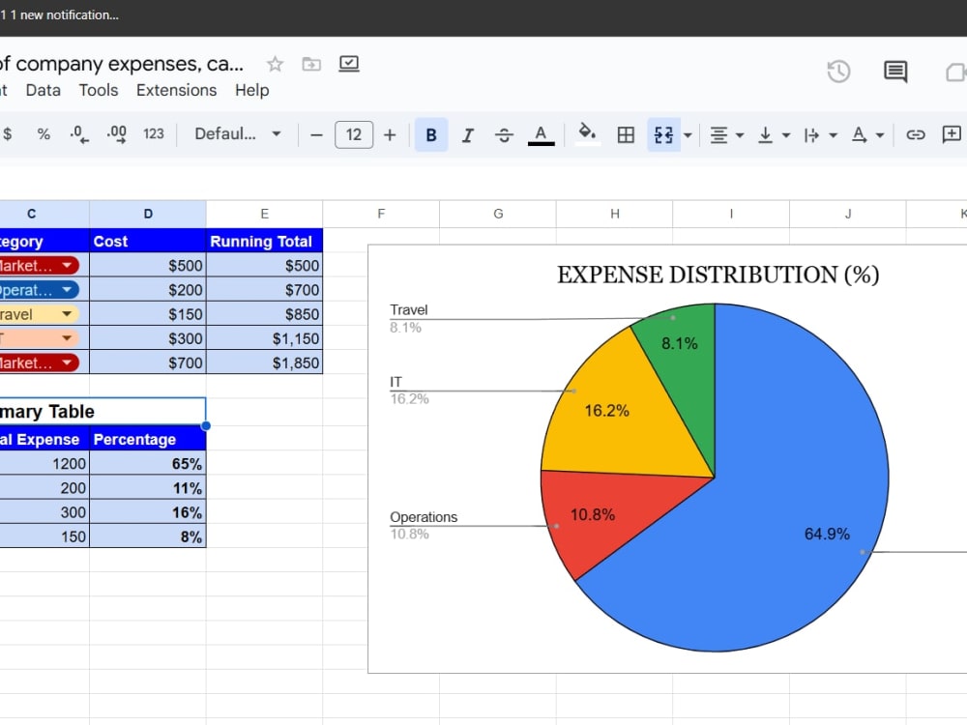Click the chart title Expense Distribution

click(718, 275)
